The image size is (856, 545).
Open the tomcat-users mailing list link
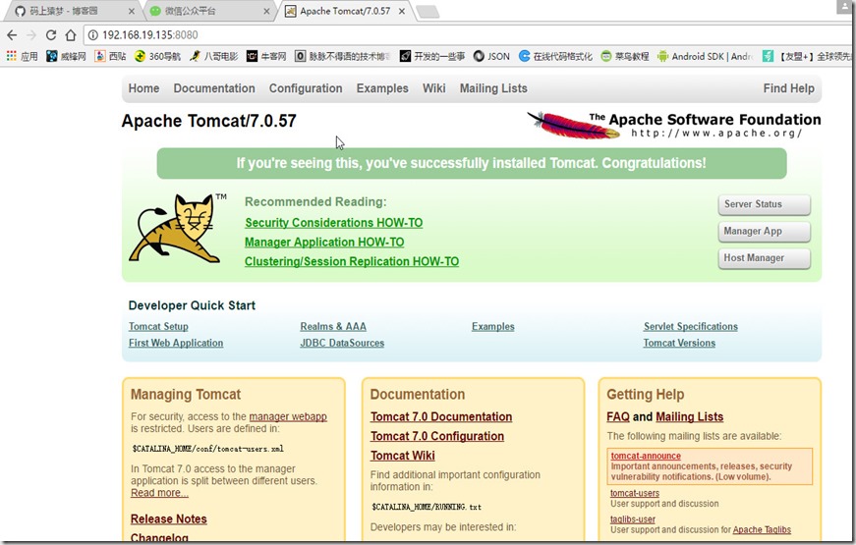point(635,493)
